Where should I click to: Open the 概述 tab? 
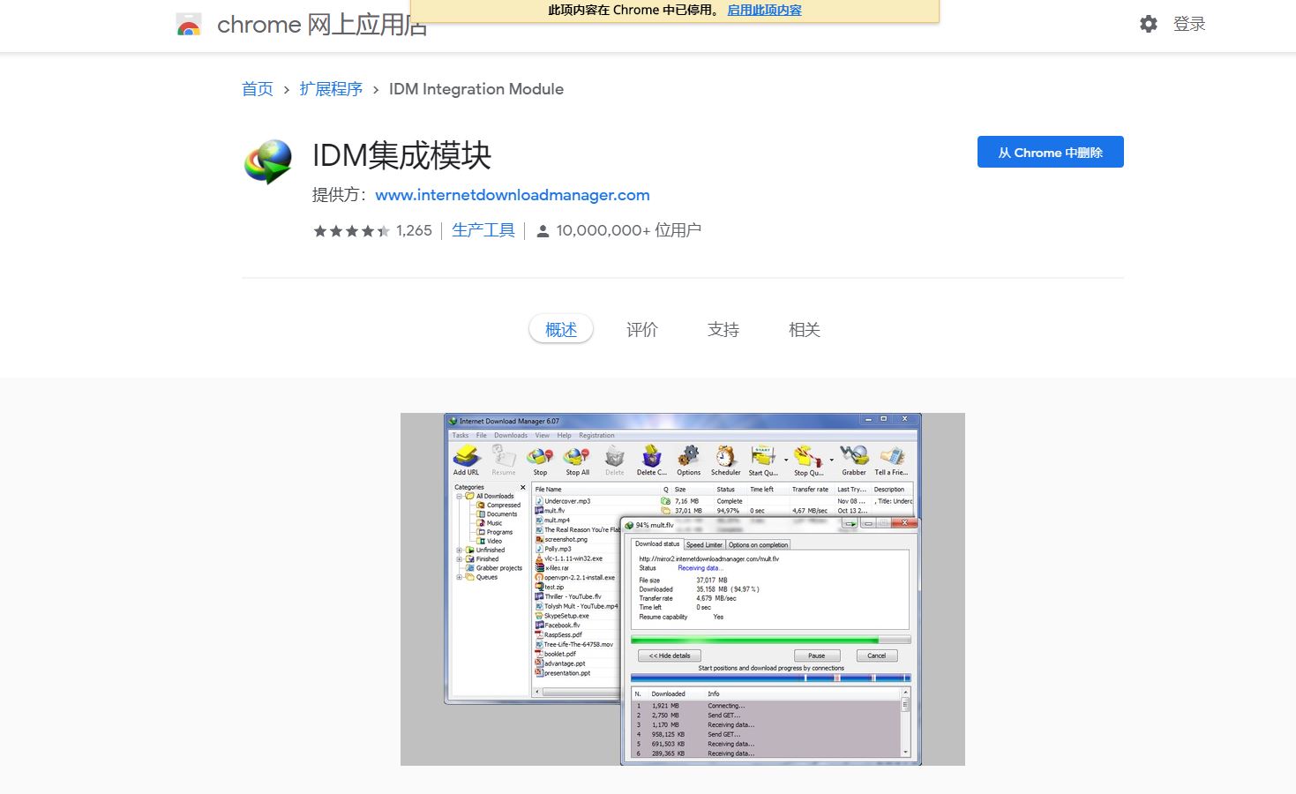click(561, 330)
